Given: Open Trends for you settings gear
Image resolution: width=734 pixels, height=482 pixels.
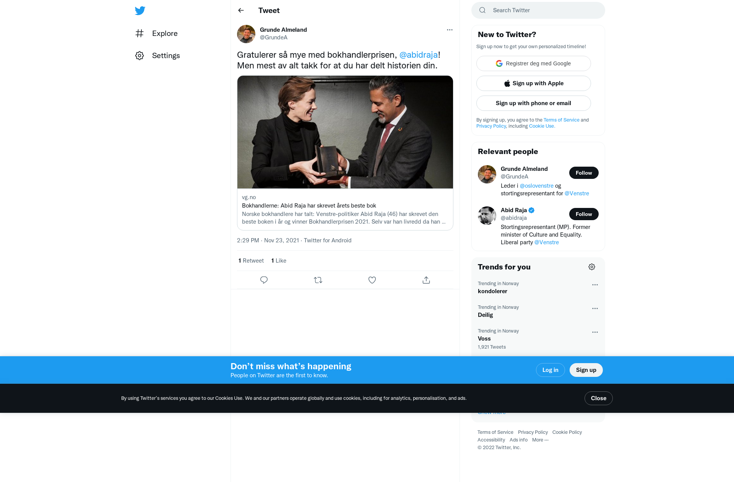Looking at the screenshot, I should click(x=592, y=267).
